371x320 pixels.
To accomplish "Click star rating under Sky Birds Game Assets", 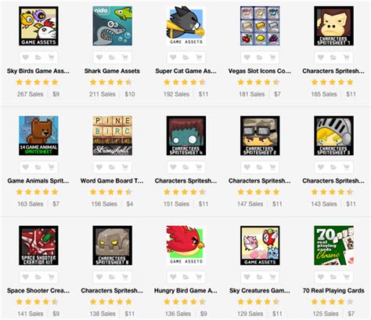I will tap(37, 82).
